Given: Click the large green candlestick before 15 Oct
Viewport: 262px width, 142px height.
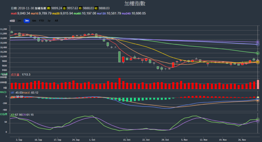Looking at the screenshot, I should [119, 57].
